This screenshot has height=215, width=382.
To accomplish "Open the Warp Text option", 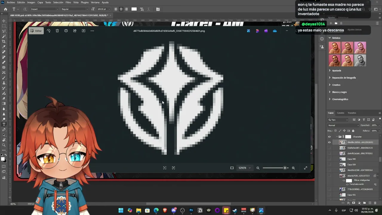I will (142, 9).
